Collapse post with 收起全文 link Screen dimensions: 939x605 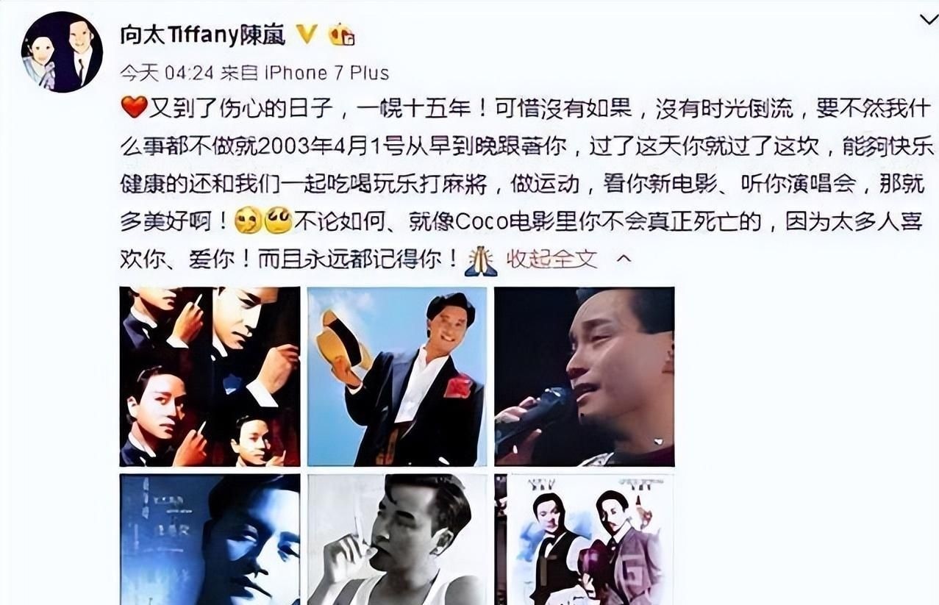(x=552, y=259)
